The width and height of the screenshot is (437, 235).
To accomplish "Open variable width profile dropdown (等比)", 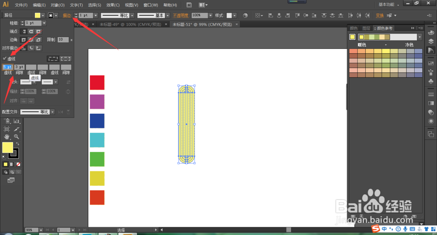I will [x=132, y=16].
